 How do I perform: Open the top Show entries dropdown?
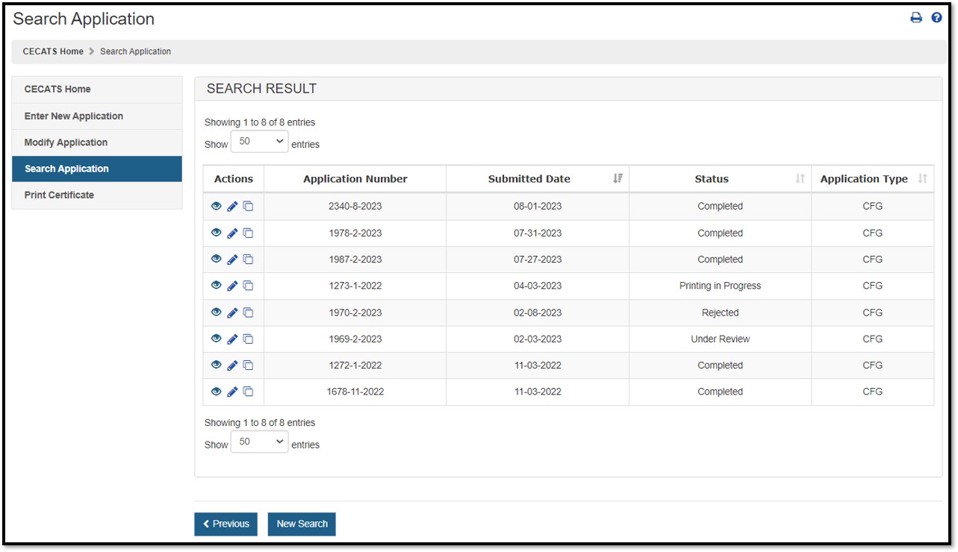click(x=259, y=142)
